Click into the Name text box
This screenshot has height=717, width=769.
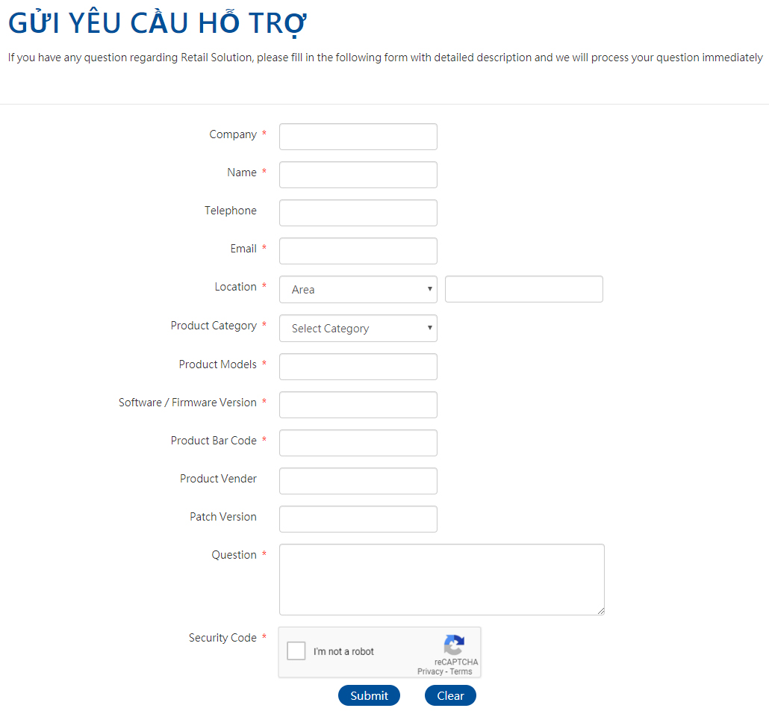coord(358,175)
